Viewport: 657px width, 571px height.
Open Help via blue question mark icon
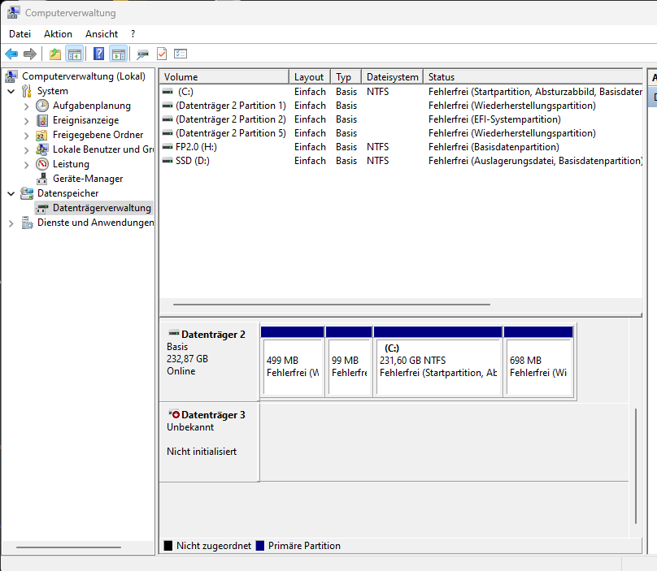(98, 54)
